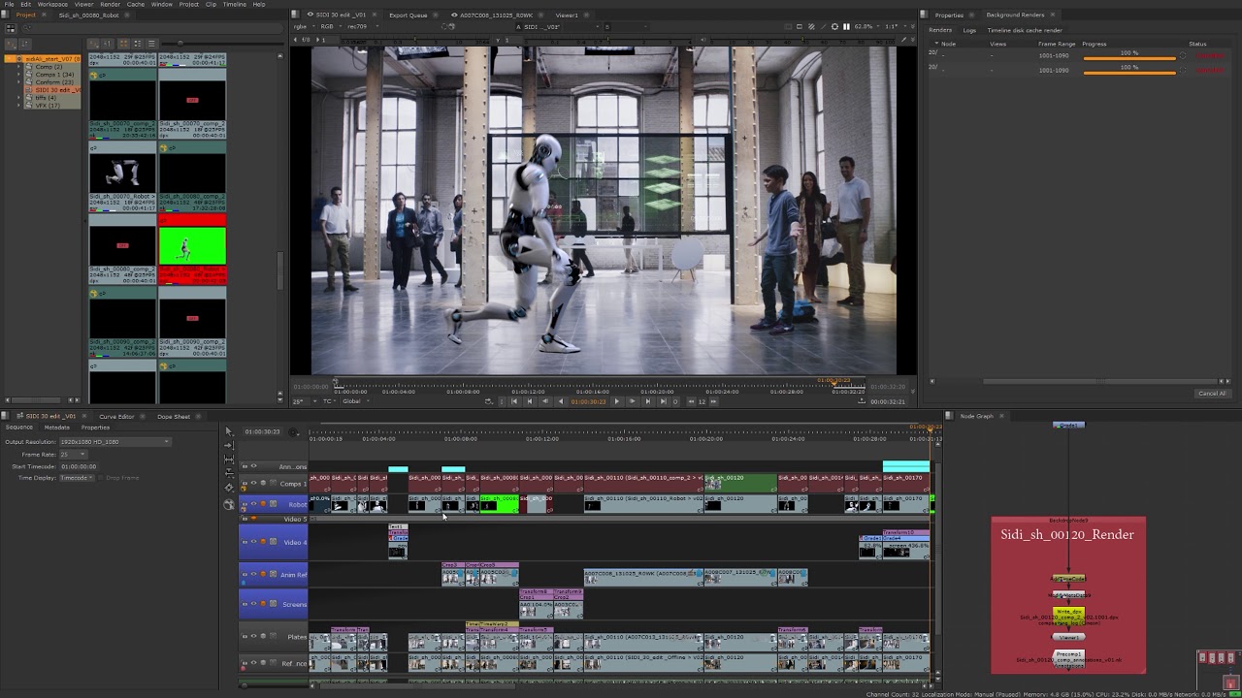Open the Output Resolution dropdown
Screen dimensions: 1242x698
tap(114, 442)
